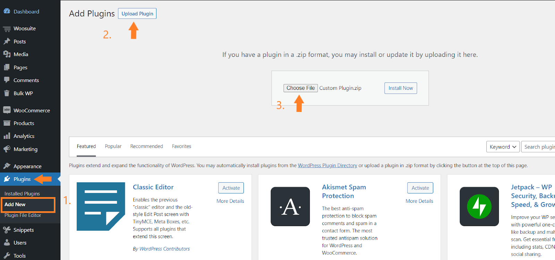Click the Jetpack plugin logo thumbnail
Viewport: 555px width, 260px height.
pos(479,207)
